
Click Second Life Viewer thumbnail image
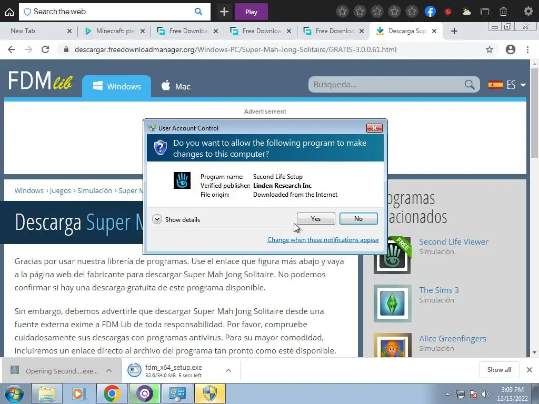click(393, 255)
